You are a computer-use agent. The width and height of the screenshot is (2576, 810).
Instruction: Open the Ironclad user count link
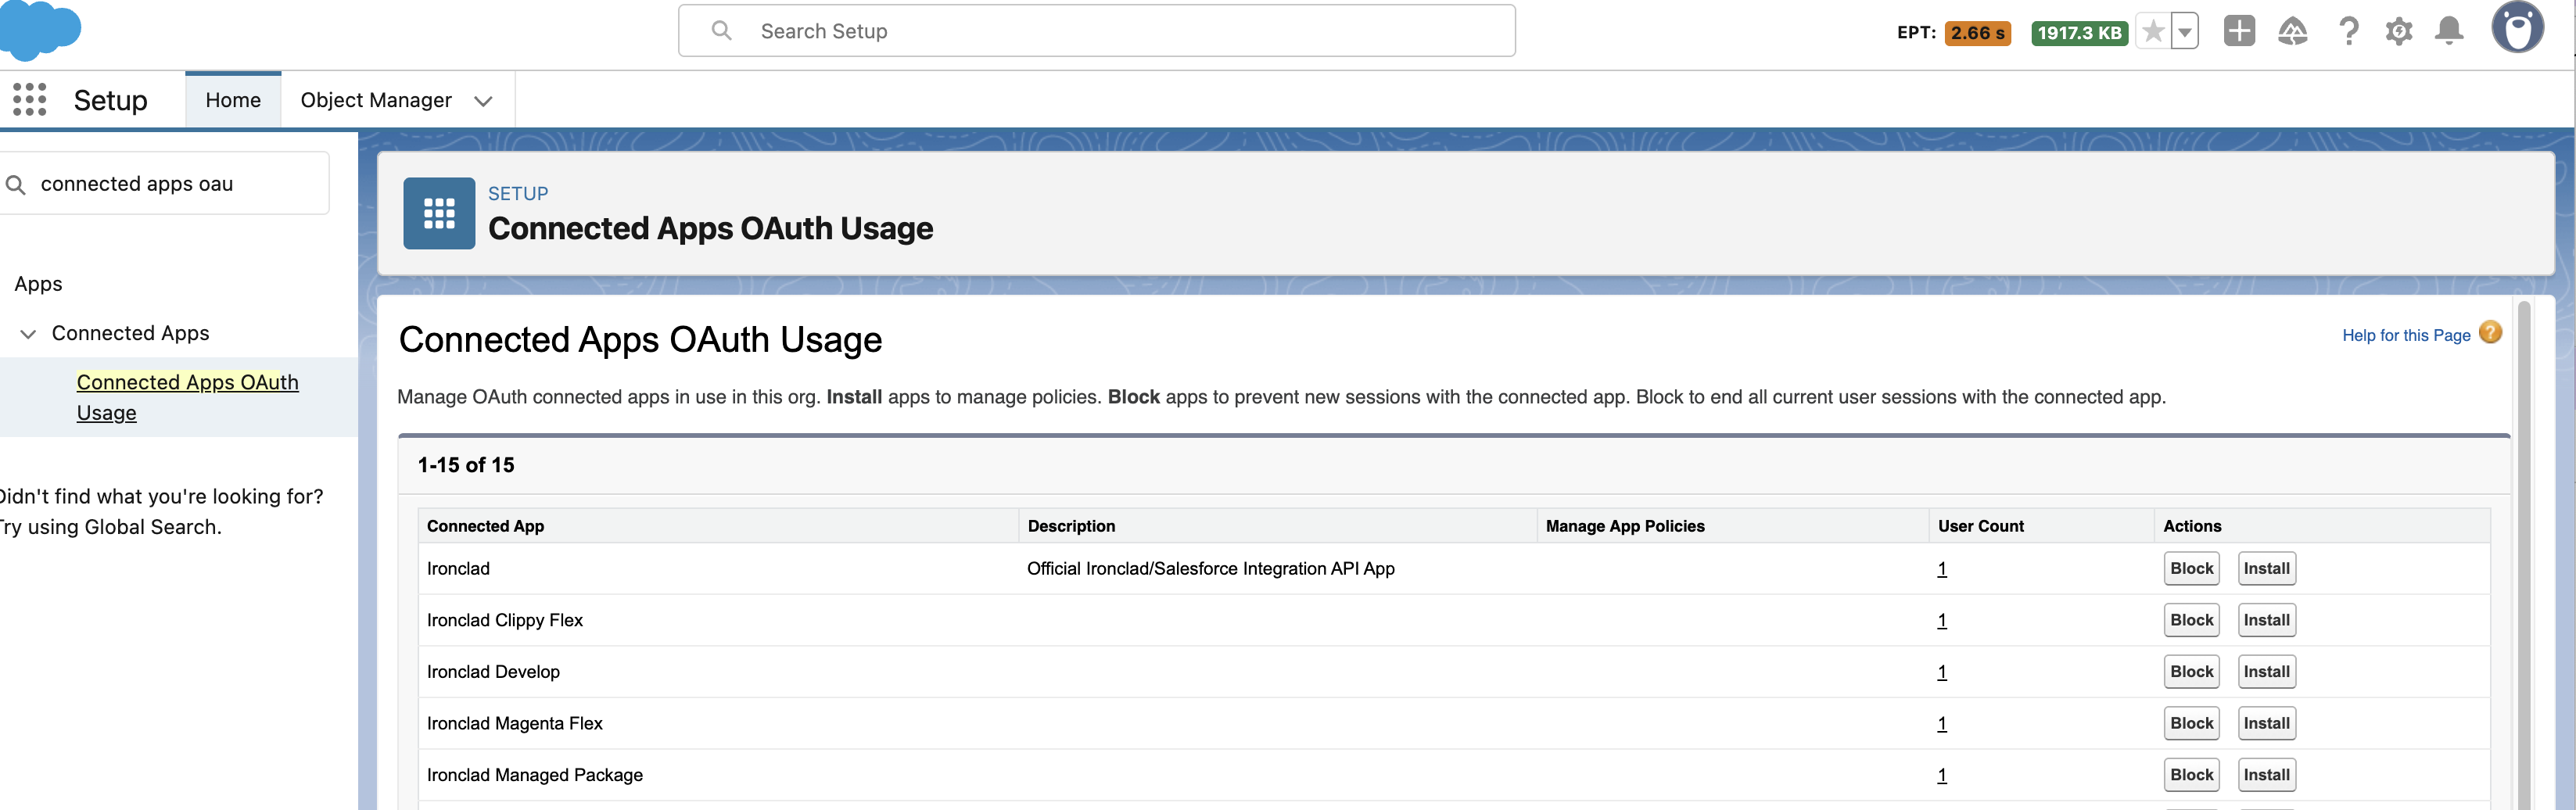click(1941, 568)
